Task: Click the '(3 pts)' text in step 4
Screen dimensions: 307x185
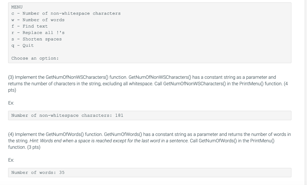Action: click(x=34, y=147)
